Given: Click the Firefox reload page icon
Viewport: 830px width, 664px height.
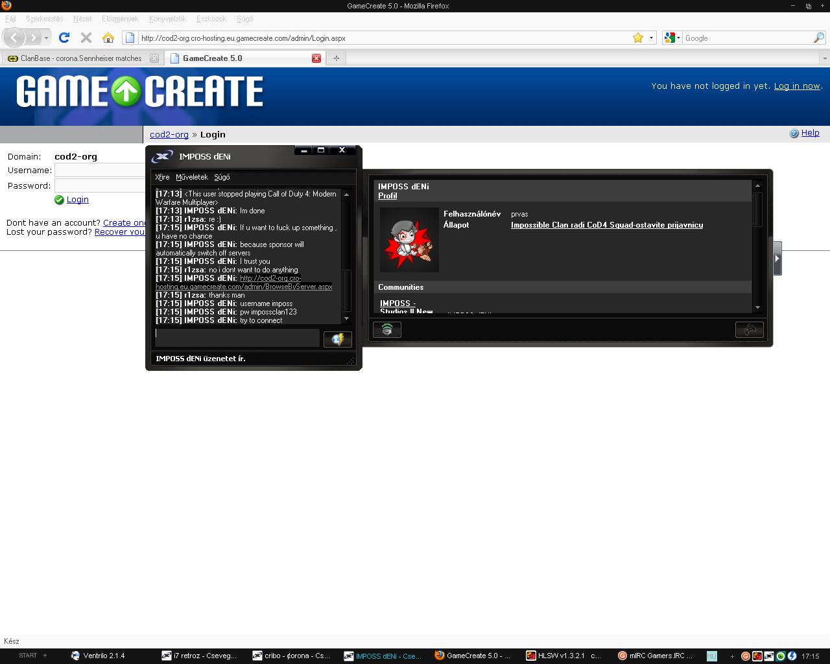Looking at the screenshot, I should pos(64,38).
